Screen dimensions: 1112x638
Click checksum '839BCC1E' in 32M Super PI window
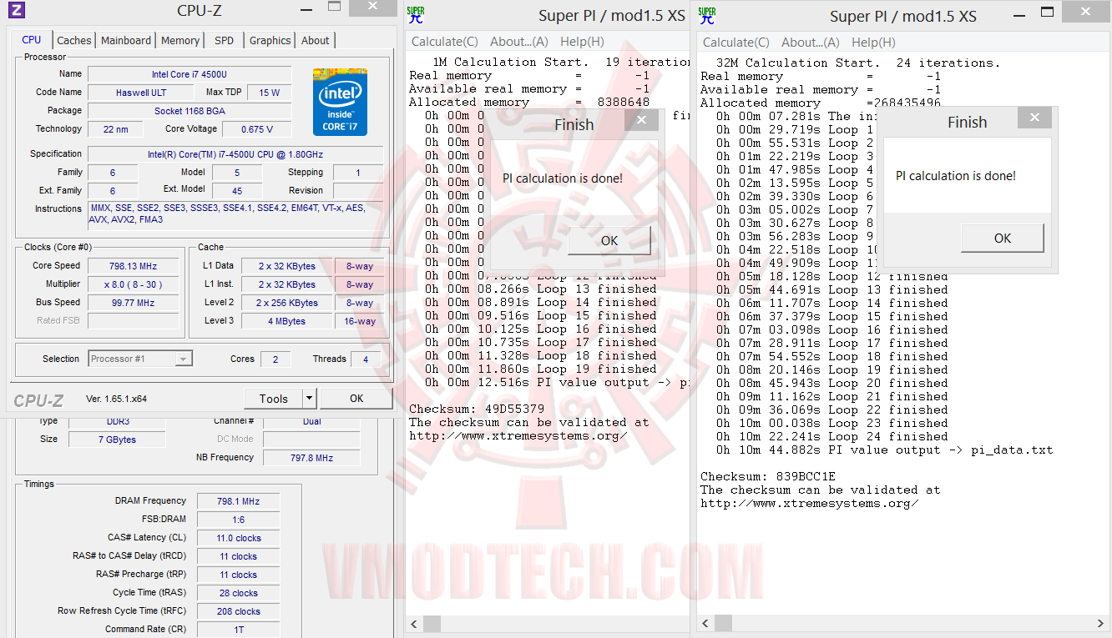[x=806, y=476]
